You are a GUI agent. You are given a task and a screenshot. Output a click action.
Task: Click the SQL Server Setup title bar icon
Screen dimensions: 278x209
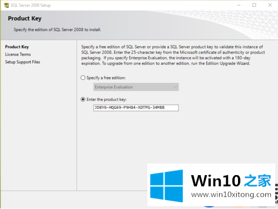pos(6,5)
